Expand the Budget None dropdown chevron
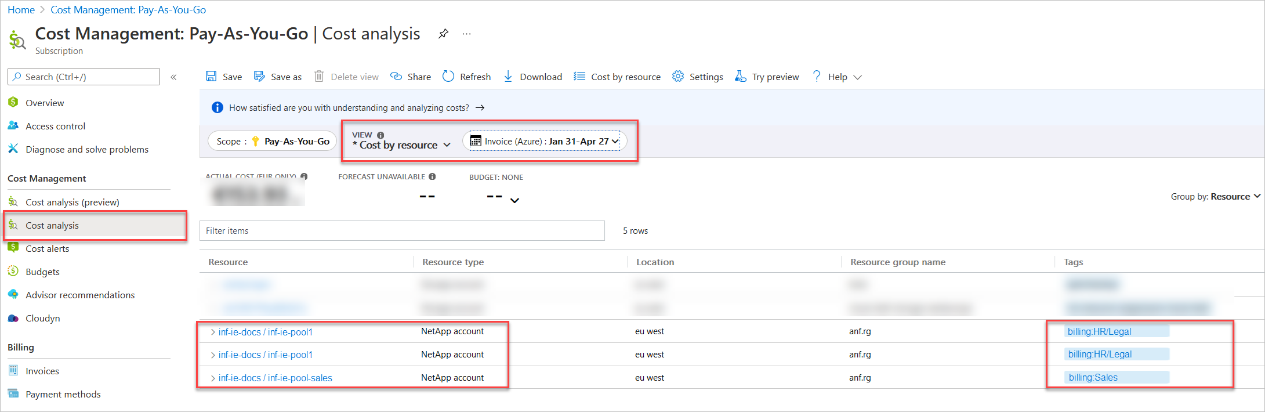The image size is (1265, 412). 514,201
